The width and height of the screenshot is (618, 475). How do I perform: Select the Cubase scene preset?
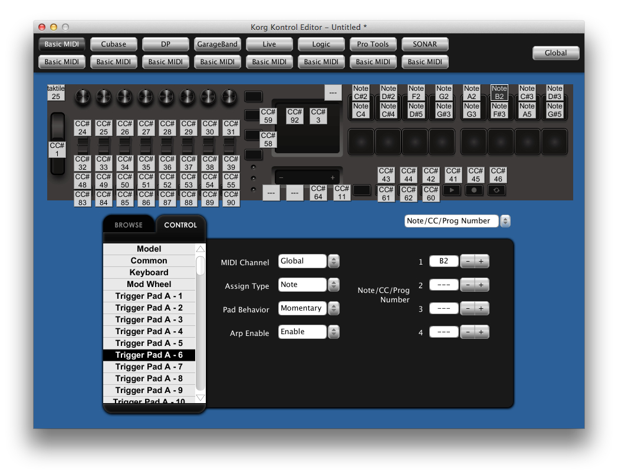click(113, 44)
